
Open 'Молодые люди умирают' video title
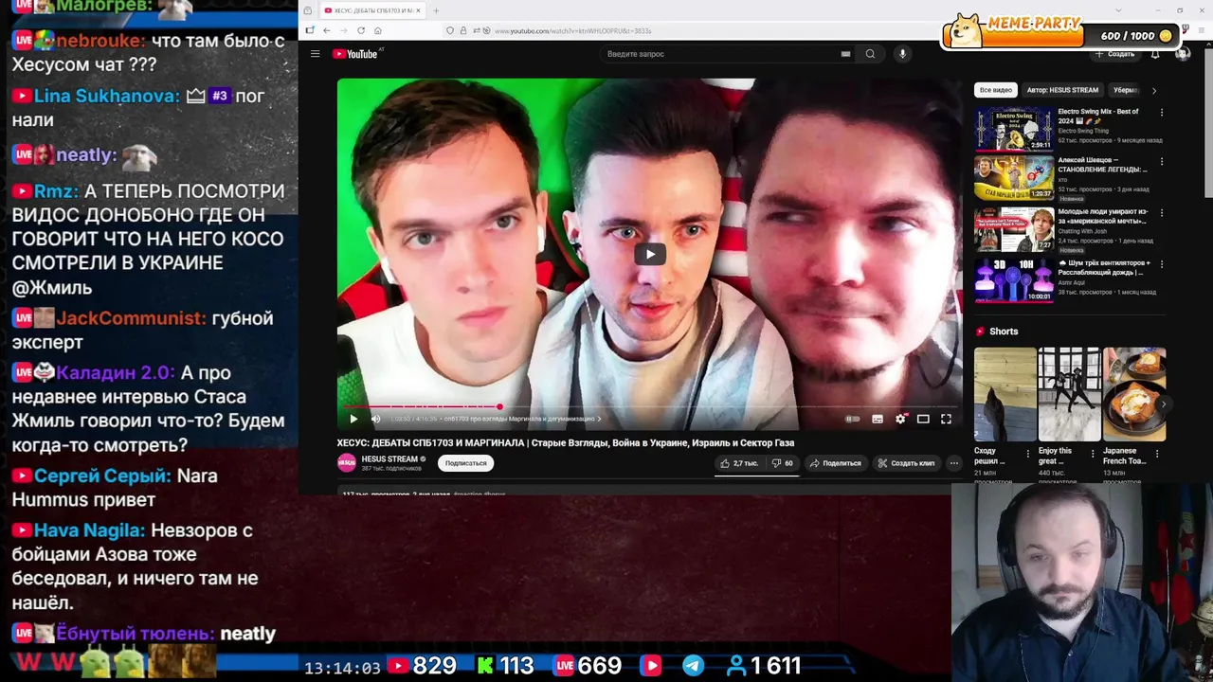(x=1103, y=217)
